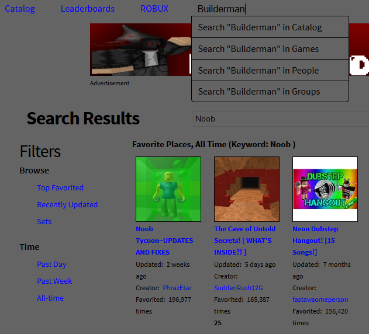Click the Filters heading
The width and height of the screenshot is (369, 334).
pyautogui.click(x=40, y=151)
